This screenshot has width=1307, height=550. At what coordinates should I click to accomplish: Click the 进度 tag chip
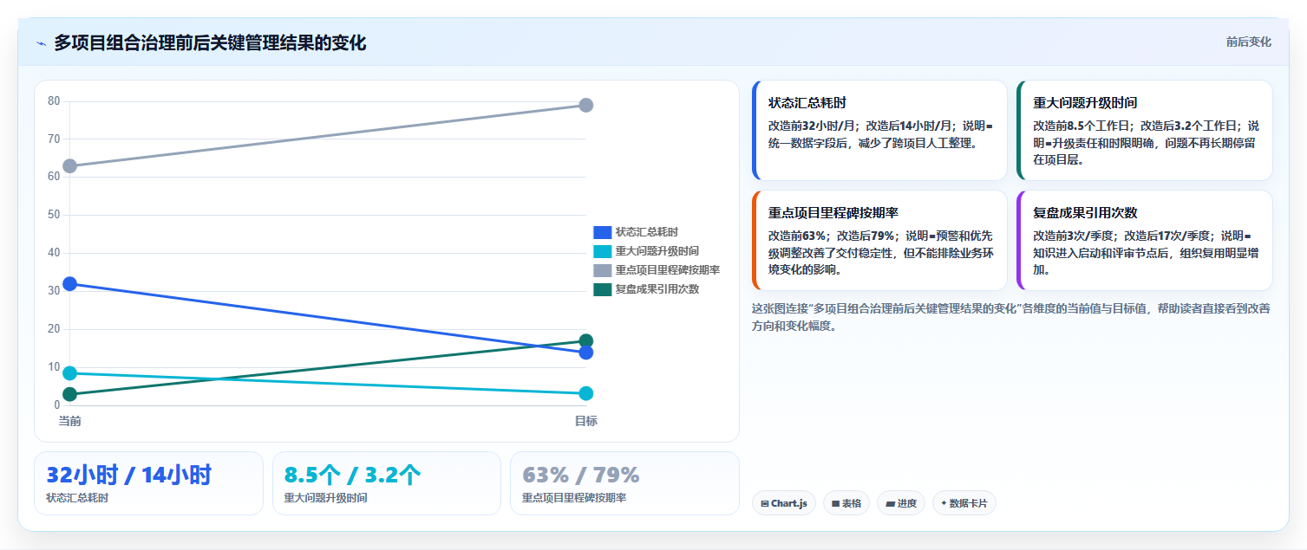pos(900,503)
